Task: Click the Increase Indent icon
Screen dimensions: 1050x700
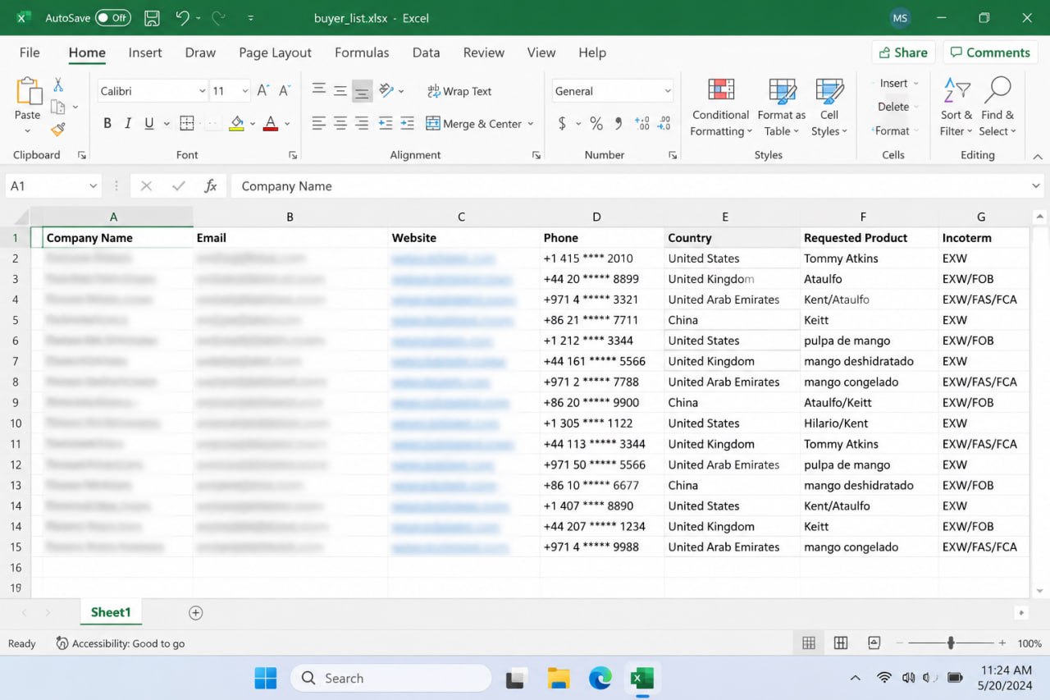Action: 407,124
